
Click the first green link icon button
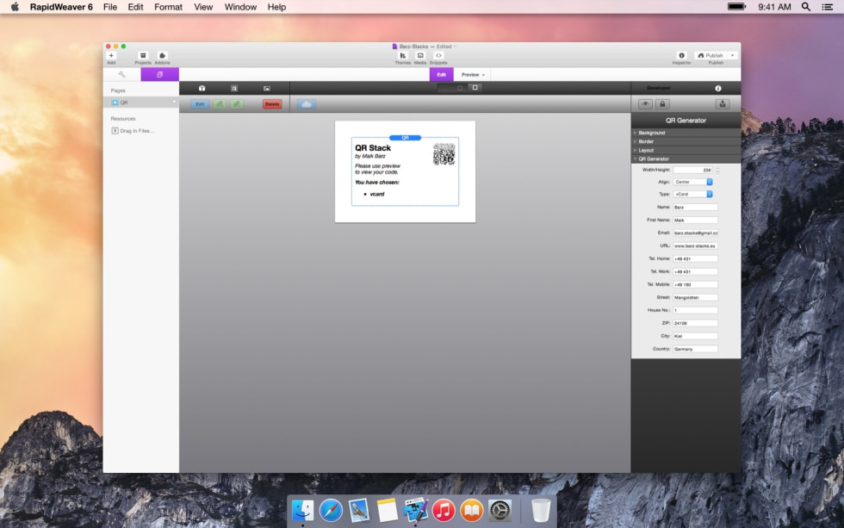220,104
